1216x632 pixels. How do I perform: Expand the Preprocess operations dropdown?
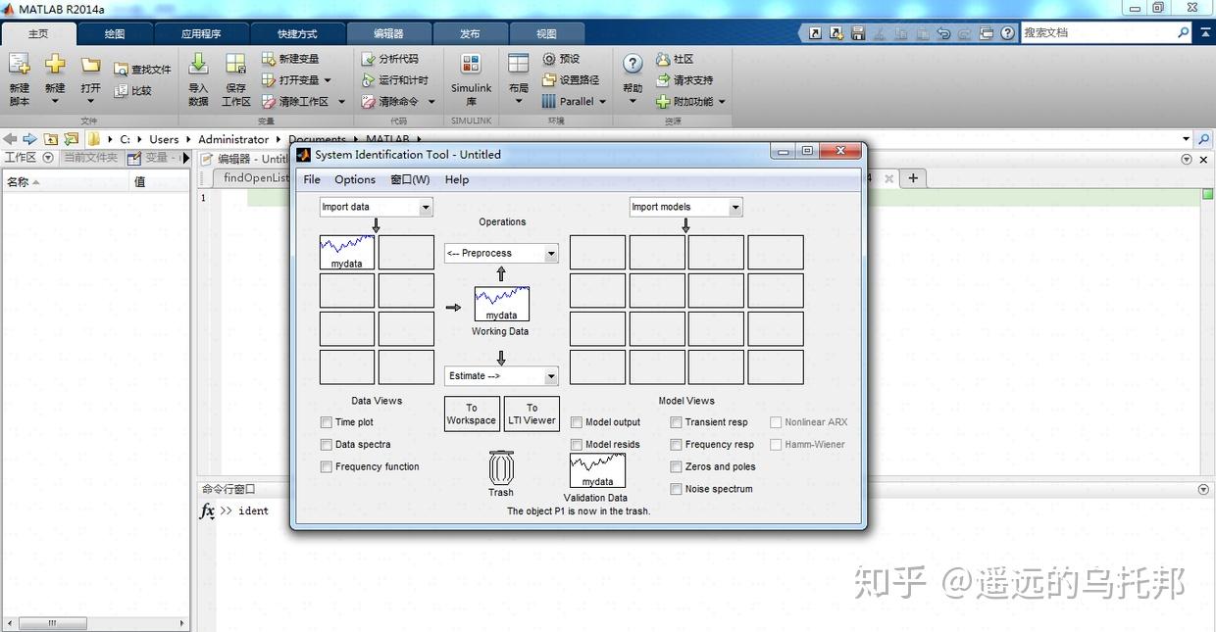click(501, 253)
